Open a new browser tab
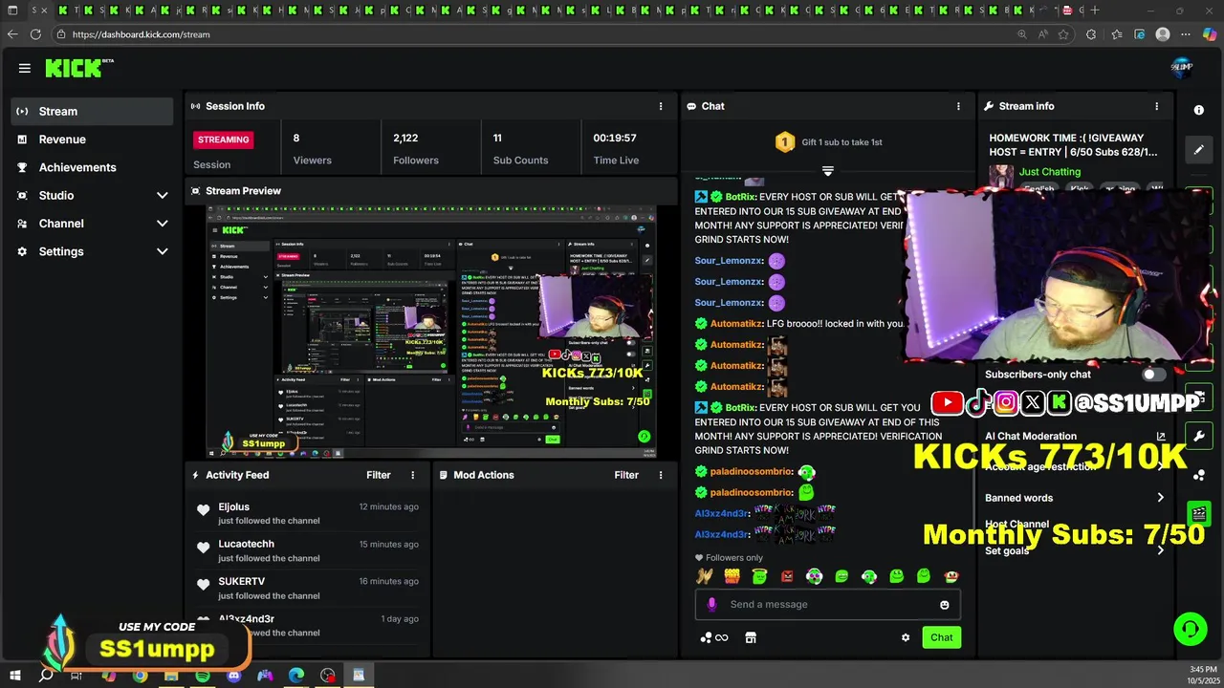Screen dimensions: 1224x688 coord(1095,11)
